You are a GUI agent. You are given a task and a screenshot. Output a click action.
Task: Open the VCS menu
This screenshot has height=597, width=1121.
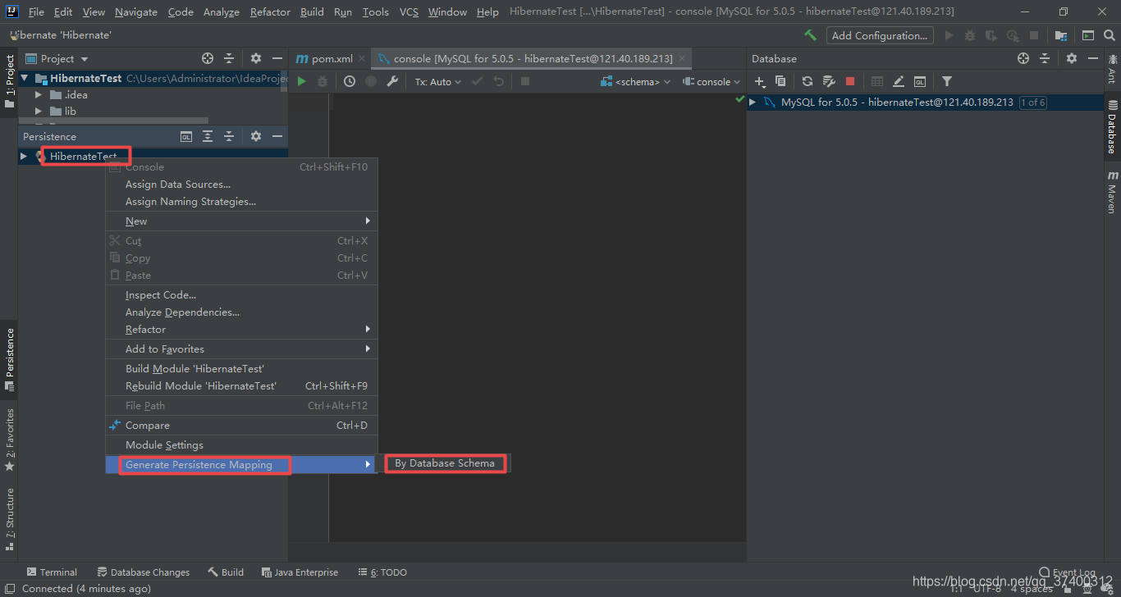tap(409, 11)
